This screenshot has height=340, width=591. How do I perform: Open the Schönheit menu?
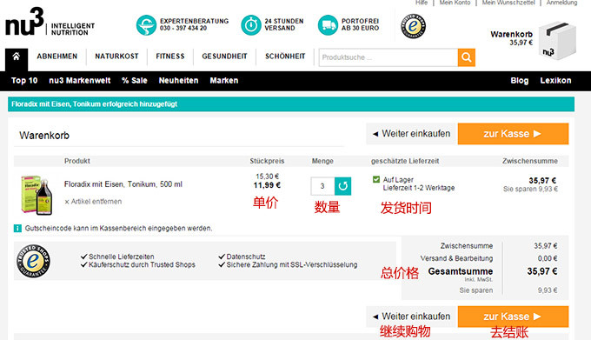pos(285,57)
